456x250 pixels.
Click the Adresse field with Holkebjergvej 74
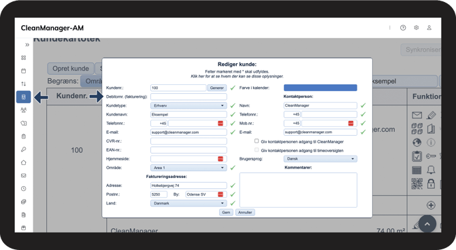189,185
